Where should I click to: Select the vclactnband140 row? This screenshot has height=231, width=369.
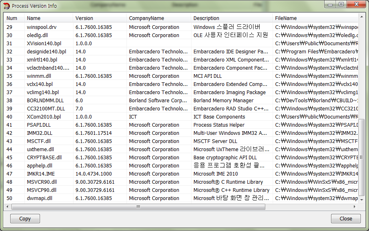click(x=181, y=68)
